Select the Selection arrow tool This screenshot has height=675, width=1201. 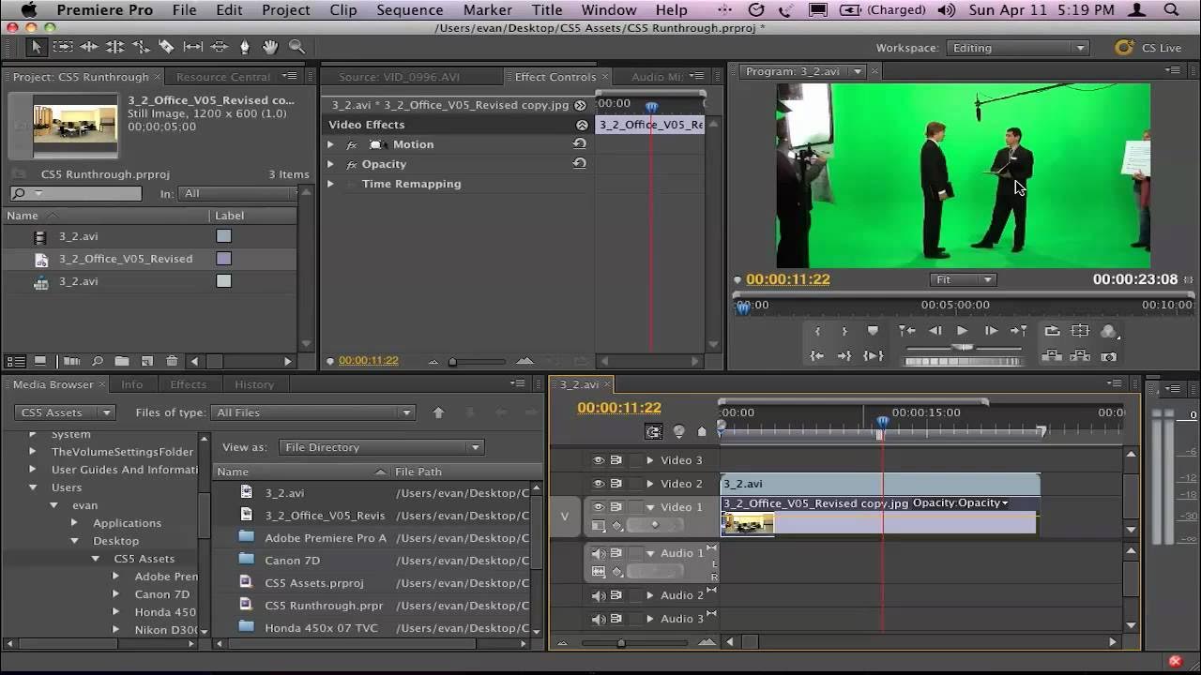[37, 47]
